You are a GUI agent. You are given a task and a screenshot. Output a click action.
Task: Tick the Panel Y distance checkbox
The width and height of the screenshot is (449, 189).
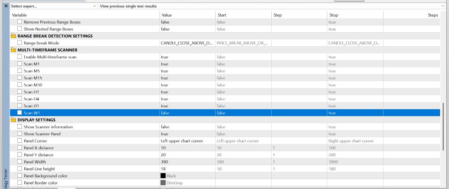[x=20, y=155]
